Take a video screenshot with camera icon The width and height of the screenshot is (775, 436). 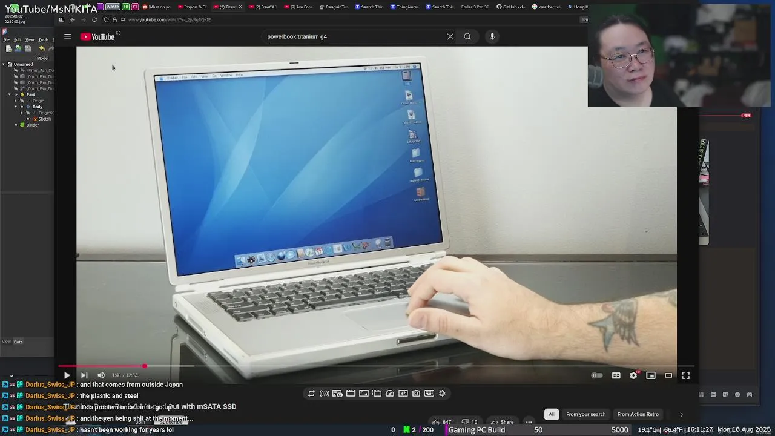(x=416, y=394)
